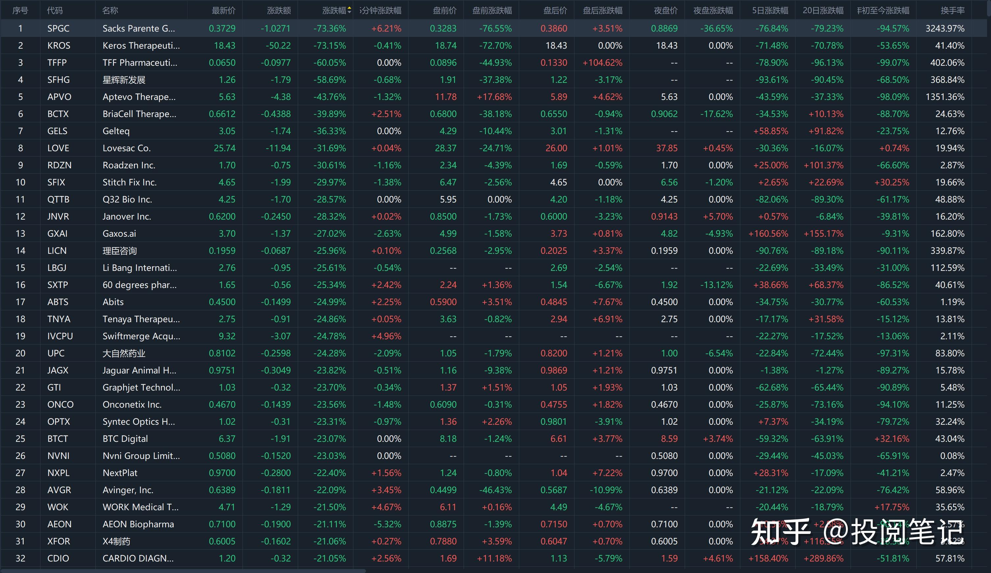Select Avinger, Inc. stock name
The image size is (991, 573).
pos(128,490)
